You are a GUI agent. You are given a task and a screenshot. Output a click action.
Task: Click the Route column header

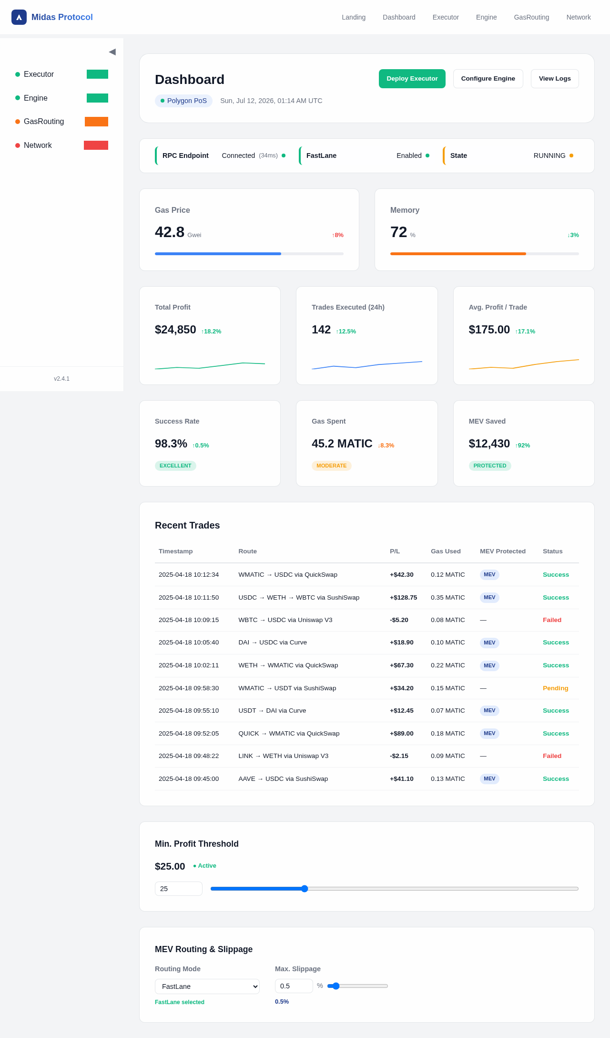[248, 551]
